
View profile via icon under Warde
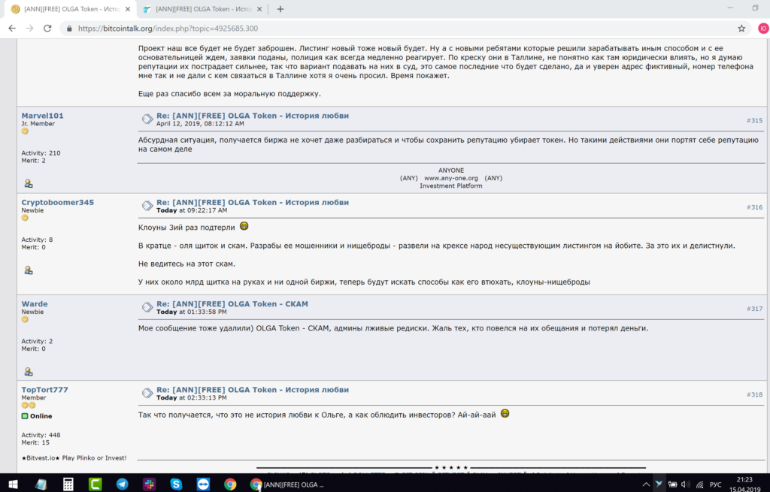[x=29, y=372]
